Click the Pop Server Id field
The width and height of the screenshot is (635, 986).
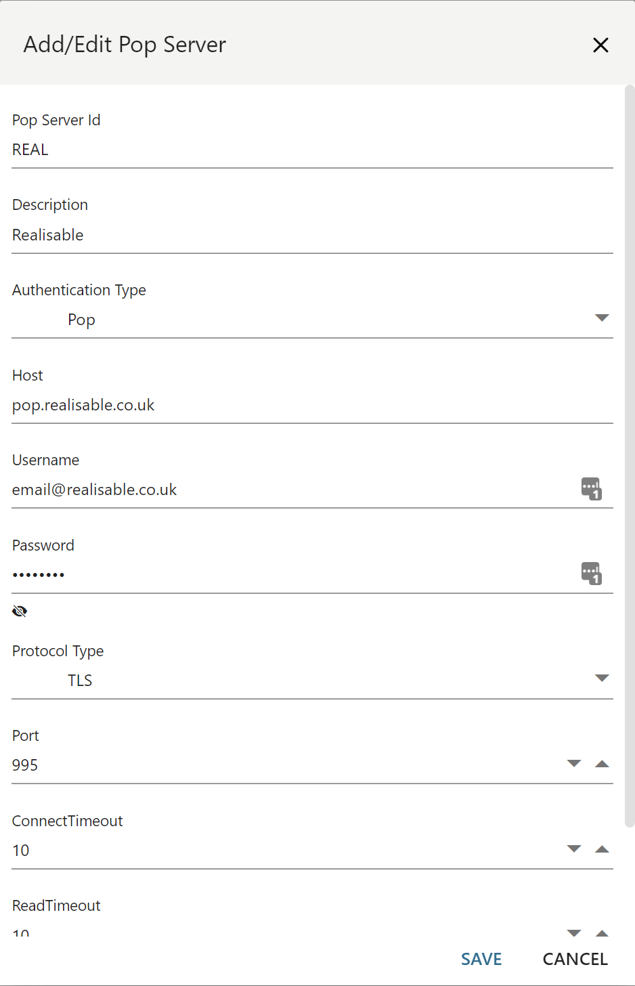[x=311, y=150]
